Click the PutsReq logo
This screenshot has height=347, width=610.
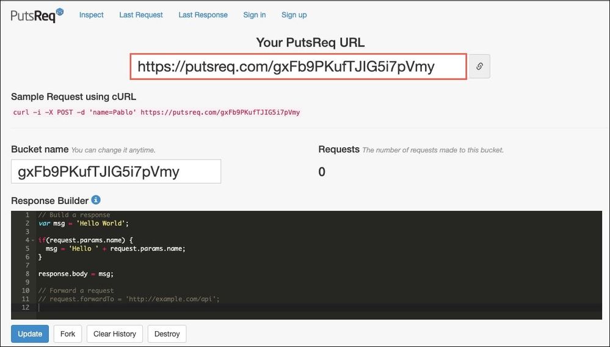(x=37, y=15)
